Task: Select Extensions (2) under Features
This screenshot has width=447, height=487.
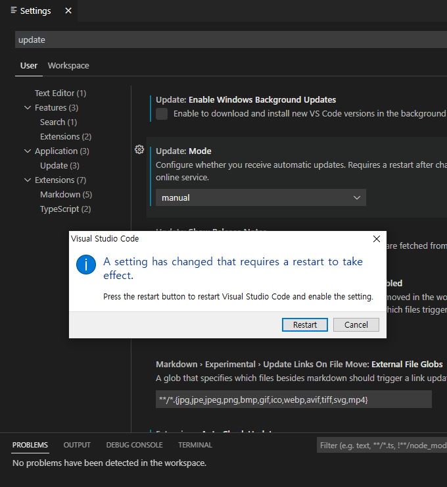Action: click(66, 137)
